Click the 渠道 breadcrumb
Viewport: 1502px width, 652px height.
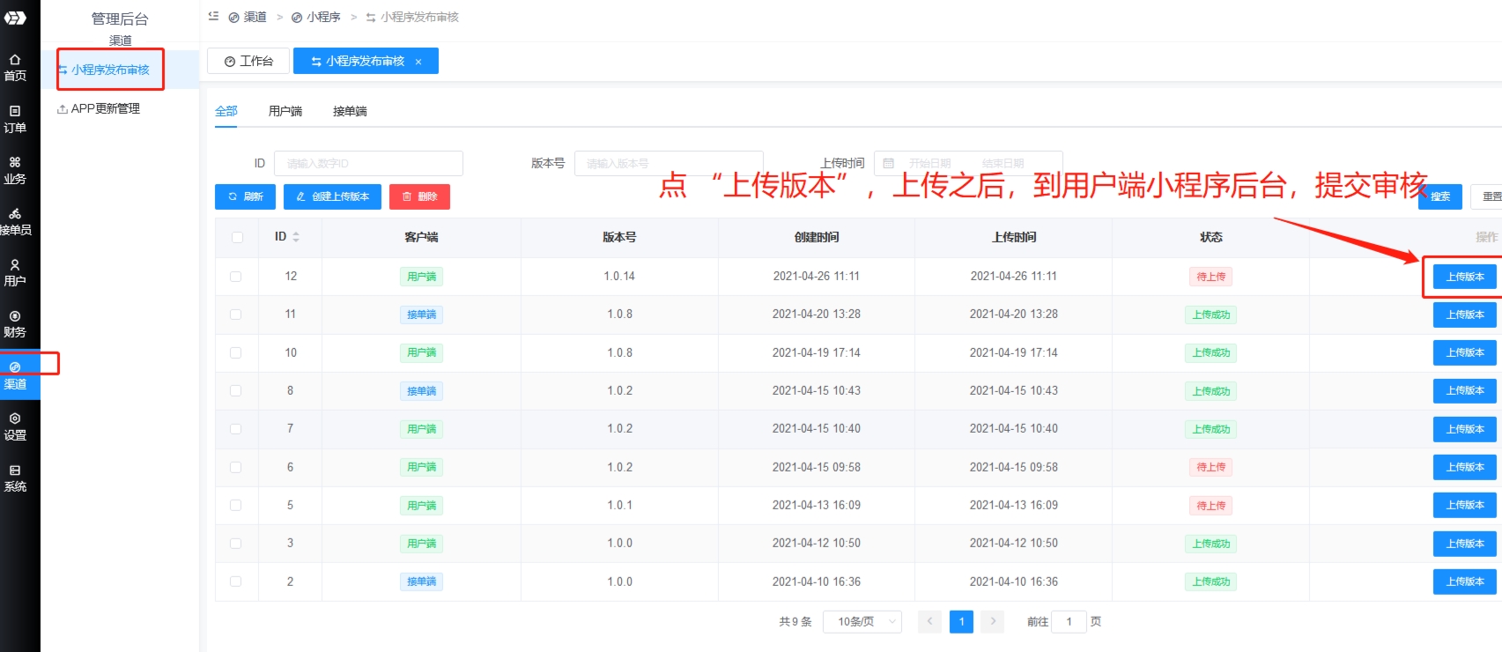(x=248, y=17)
